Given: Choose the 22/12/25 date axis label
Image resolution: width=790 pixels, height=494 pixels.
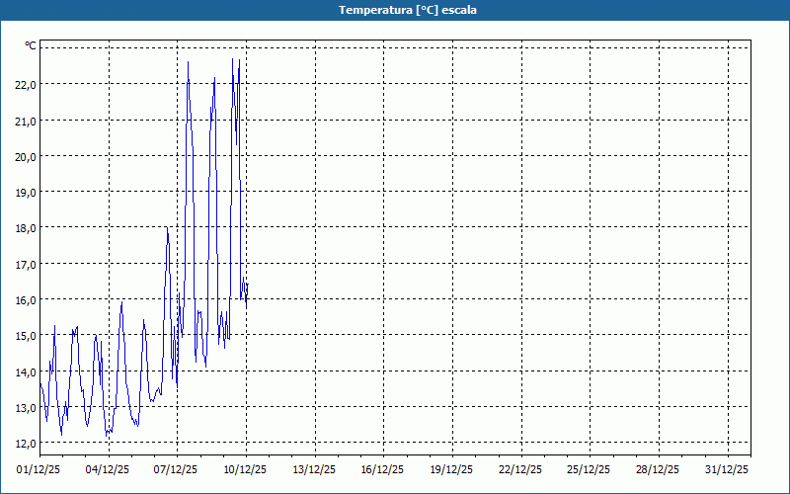Looking at the screenshot, I should point(521,469).
